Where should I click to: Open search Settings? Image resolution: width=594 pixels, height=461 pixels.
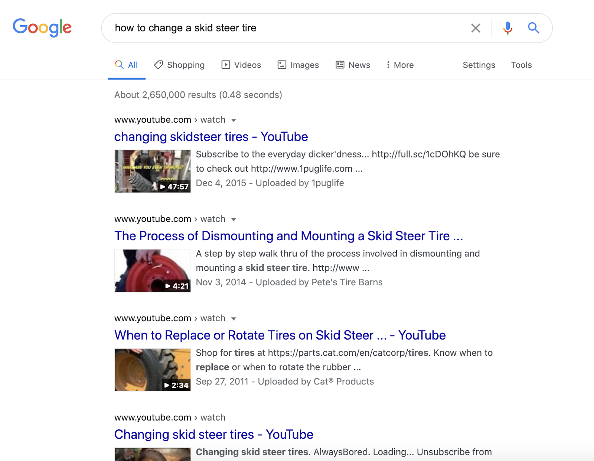[x=479, y=65]
